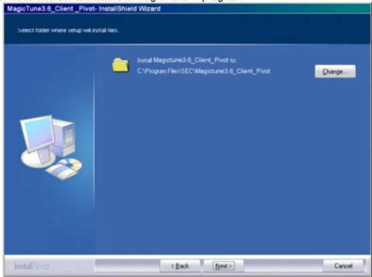Click the yellow folder icon

point(120,65)
